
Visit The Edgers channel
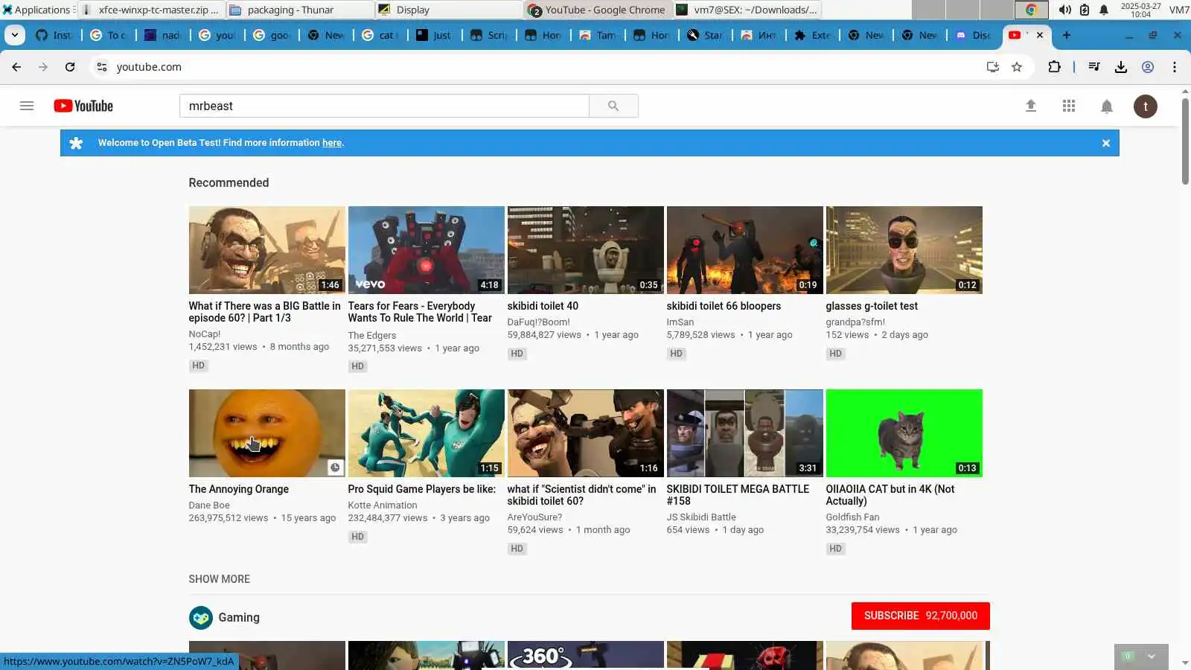372,336
